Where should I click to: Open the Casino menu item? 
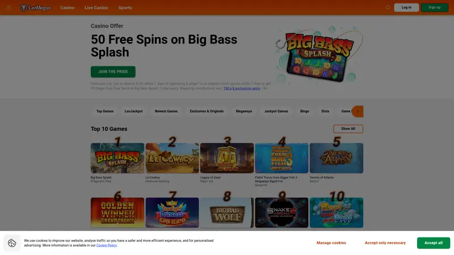tap(67, 8)
